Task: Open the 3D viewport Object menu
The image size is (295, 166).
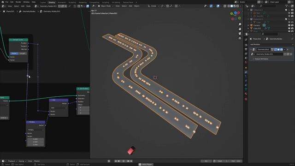Action: pos(137,6)
